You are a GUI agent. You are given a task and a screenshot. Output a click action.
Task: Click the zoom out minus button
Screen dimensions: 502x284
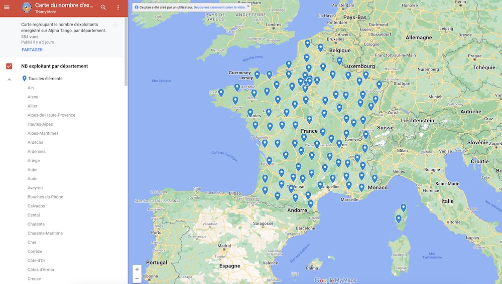tap(137, 278)
